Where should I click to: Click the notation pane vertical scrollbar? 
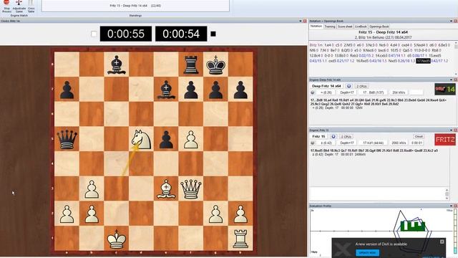456,59
